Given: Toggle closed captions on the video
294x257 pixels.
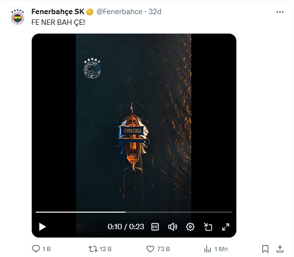Looking at the screenshot, I should point(155,227).
